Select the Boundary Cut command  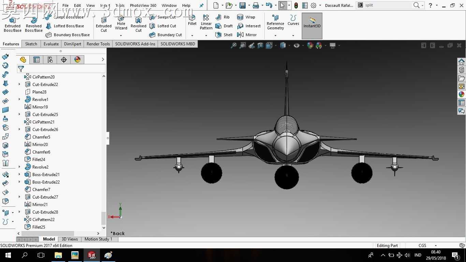(165, 35)
